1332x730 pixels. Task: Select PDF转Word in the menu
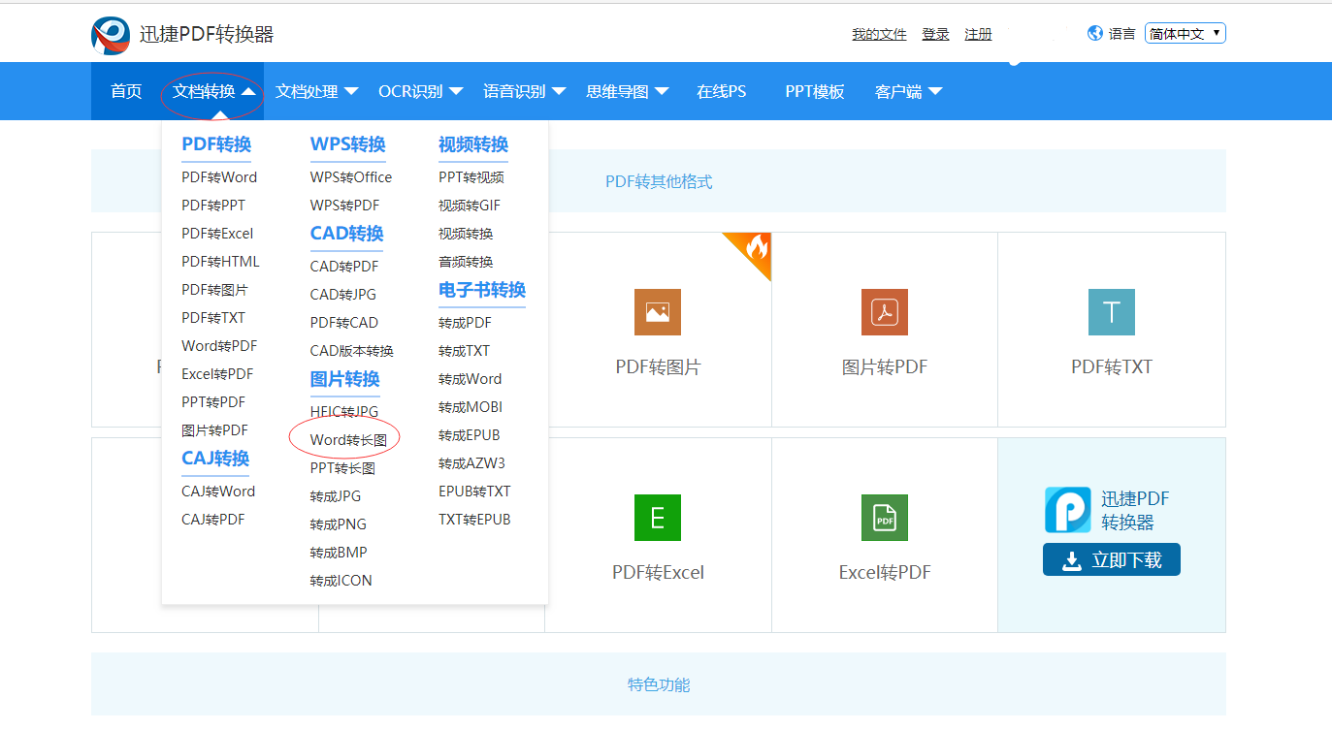point(219,177)
